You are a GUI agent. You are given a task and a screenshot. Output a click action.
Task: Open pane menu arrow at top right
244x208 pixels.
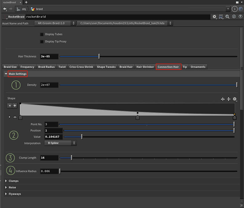tap(242, 2)
